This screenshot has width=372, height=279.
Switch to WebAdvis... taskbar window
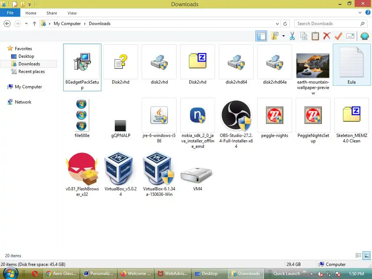(x=173, y=274)
